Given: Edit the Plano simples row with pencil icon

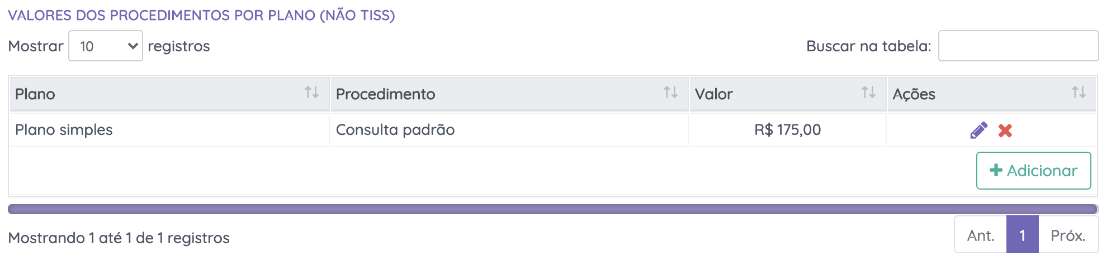Looking at the screenshot, I should coord(978,130).
